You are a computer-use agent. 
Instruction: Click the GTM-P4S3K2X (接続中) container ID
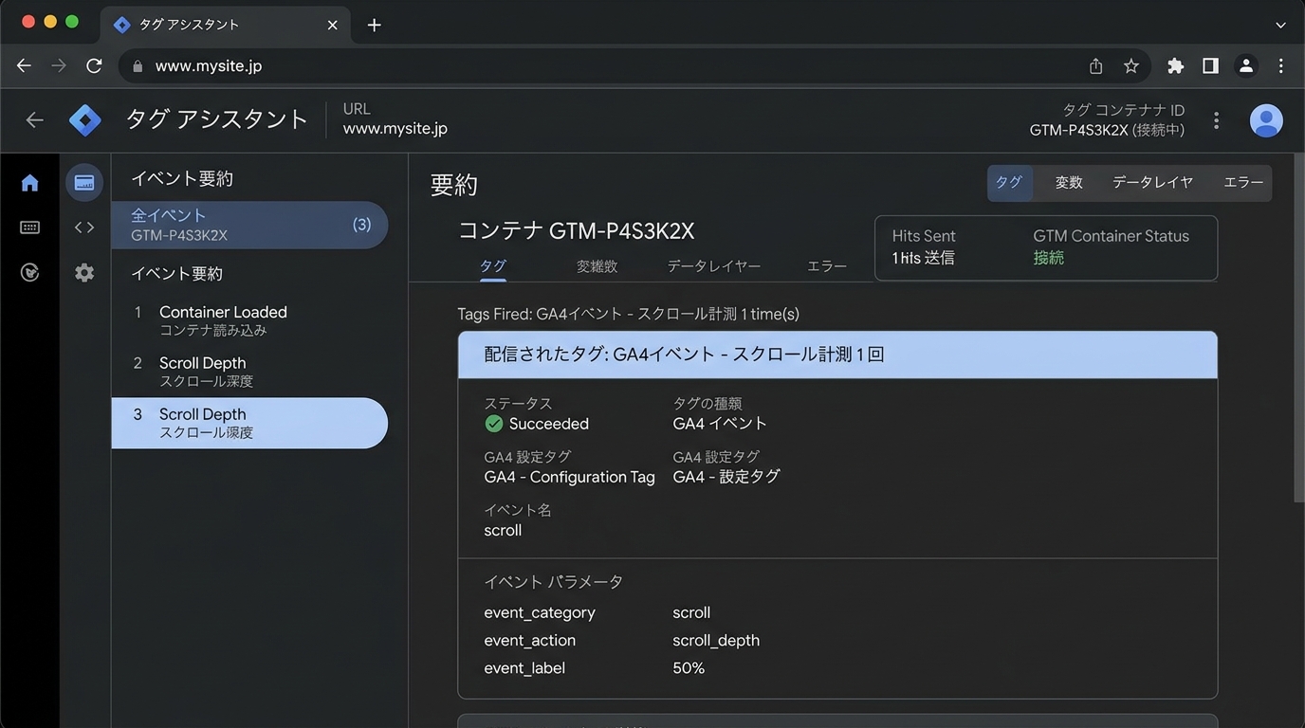tap(1107, 130)
